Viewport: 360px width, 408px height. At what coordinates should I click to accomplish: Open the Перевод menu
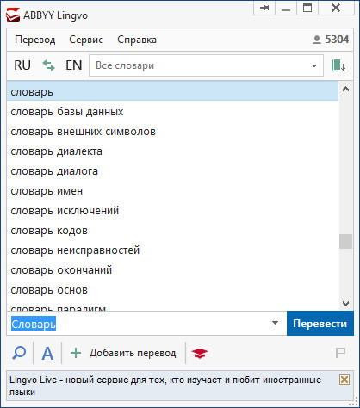click(35, 40)
